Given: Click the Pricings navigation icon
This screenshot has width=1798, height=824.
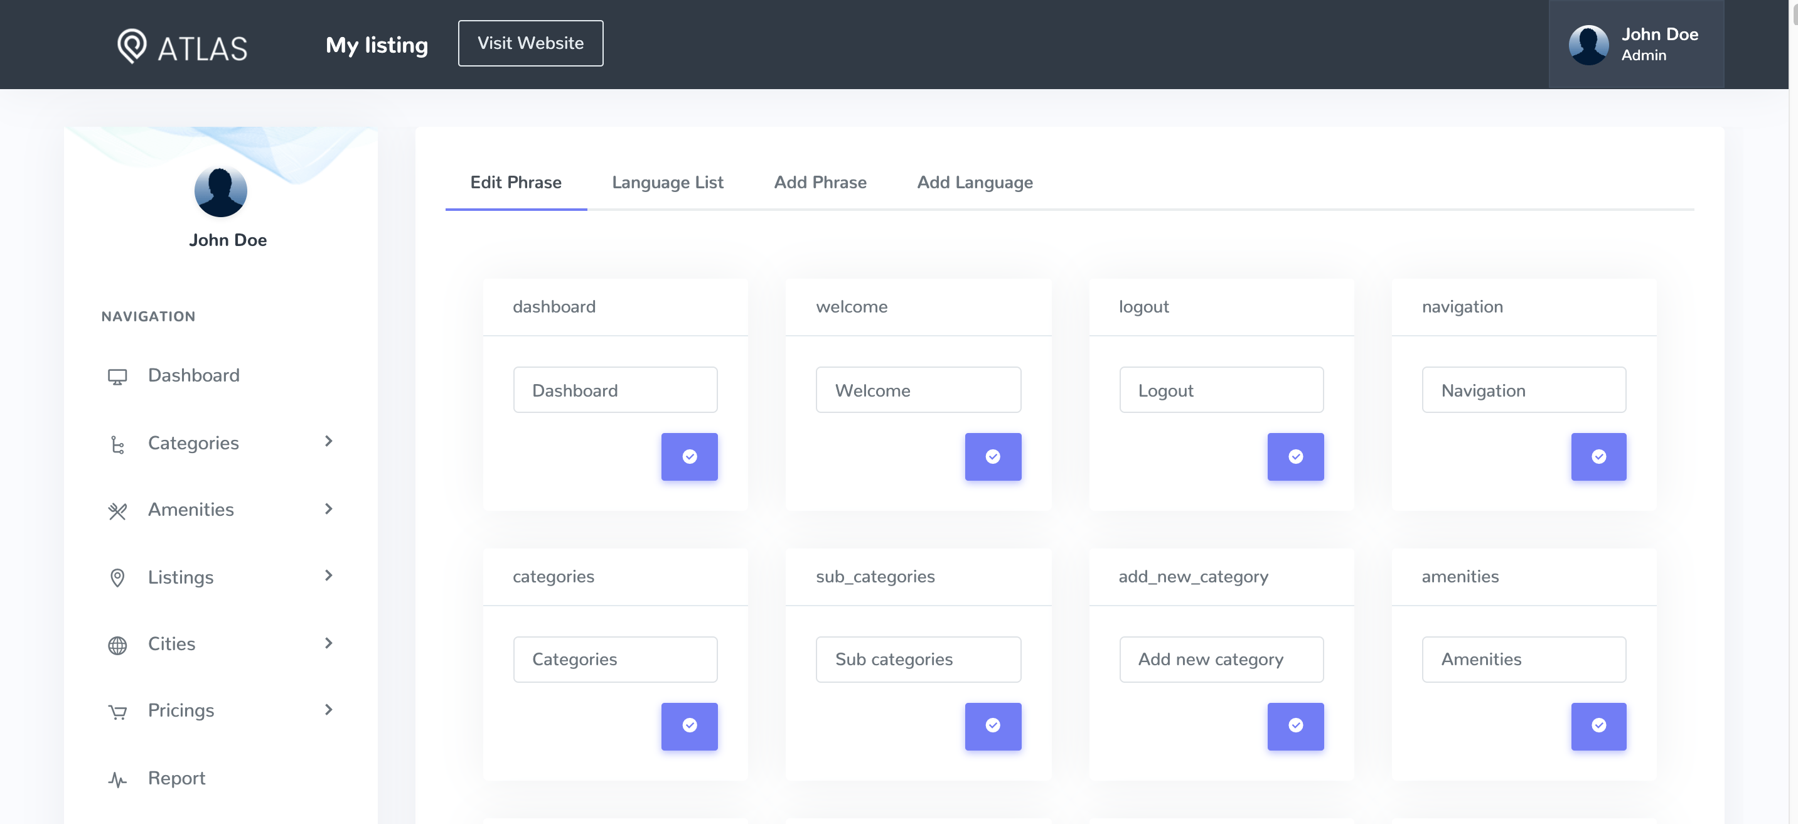Looking at the screenshot, I should pos(117,709).
